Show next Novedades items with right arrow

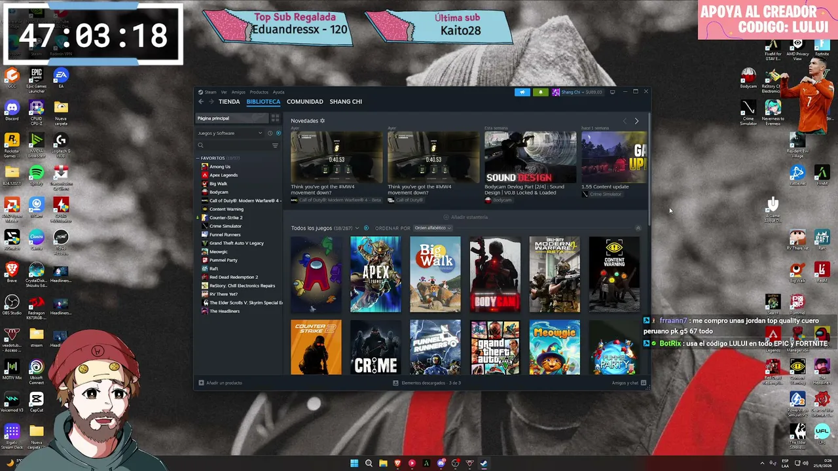[x=636, y=121]
